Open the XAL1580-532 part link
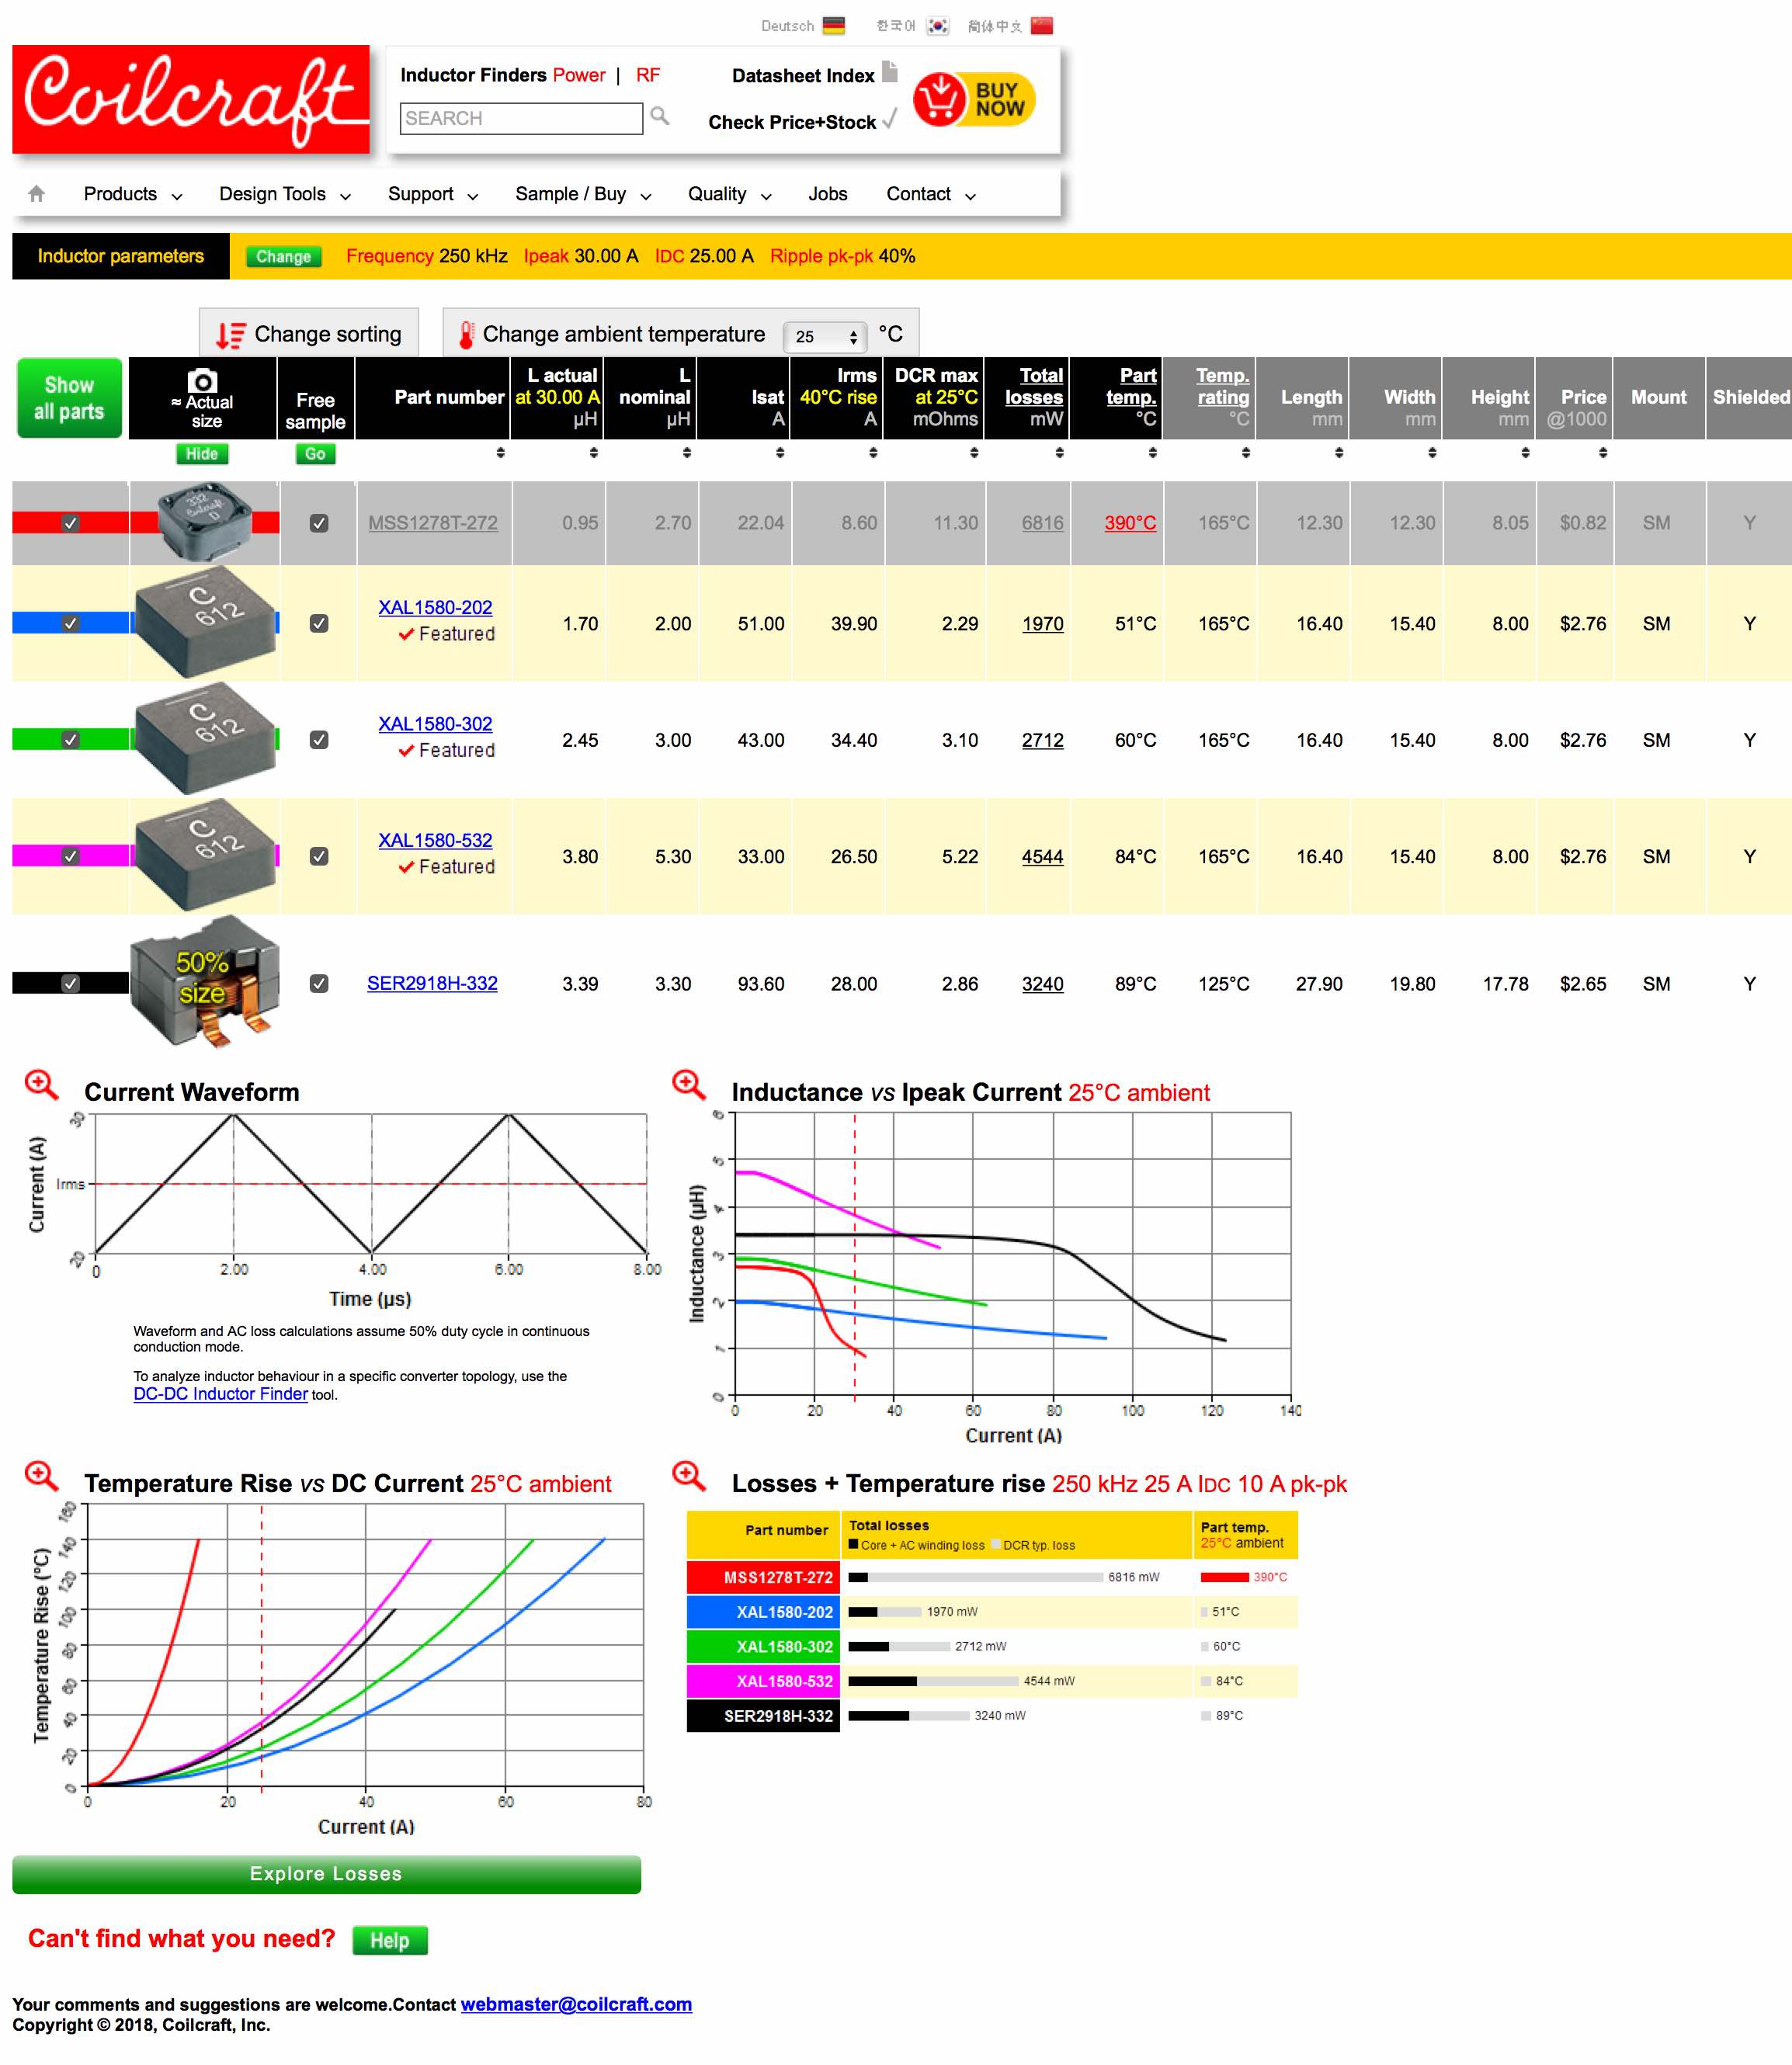Screen dimensions: 1792x2065 click(435, 840)
